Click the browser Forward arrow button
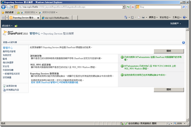 (x=8, y=7)
